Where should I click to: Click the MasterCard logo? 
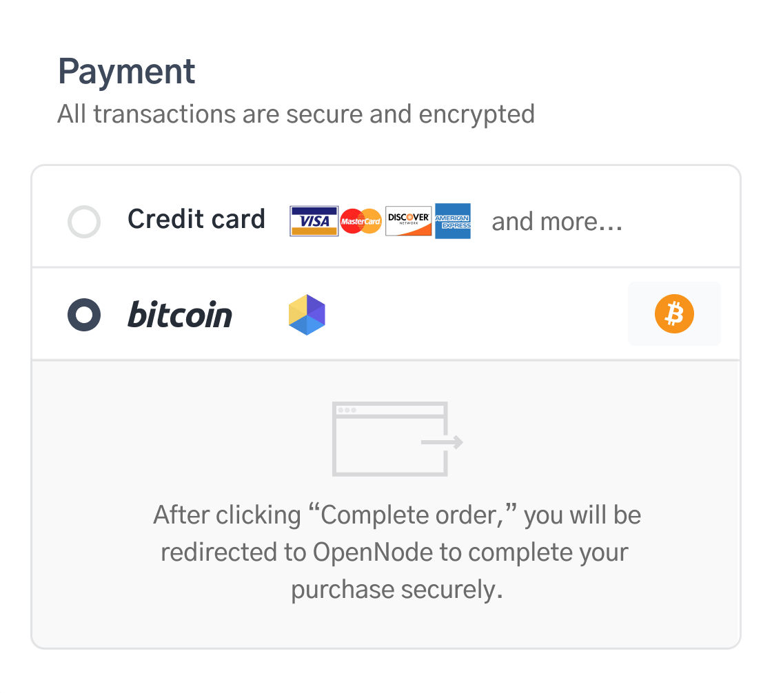(x=361, y=221)
